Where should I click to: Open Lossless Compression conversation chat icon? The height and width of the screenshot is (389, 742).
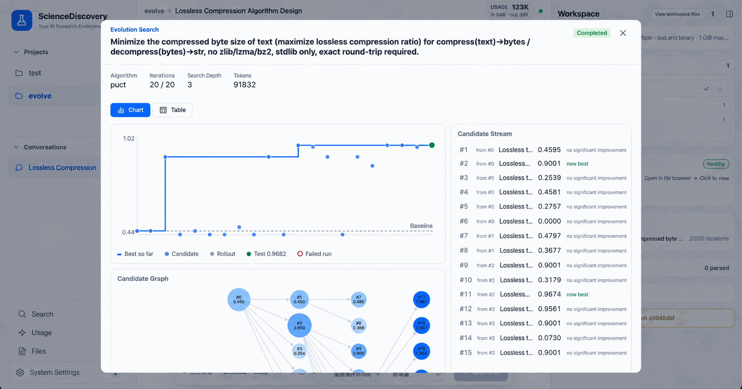[19, 168]
